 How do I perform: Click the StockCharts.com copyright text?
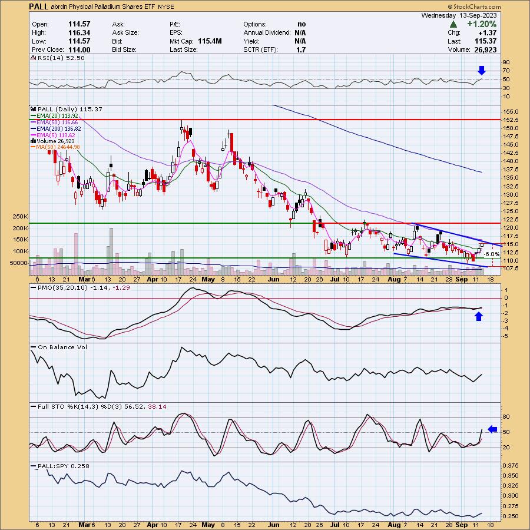[474, 6]
